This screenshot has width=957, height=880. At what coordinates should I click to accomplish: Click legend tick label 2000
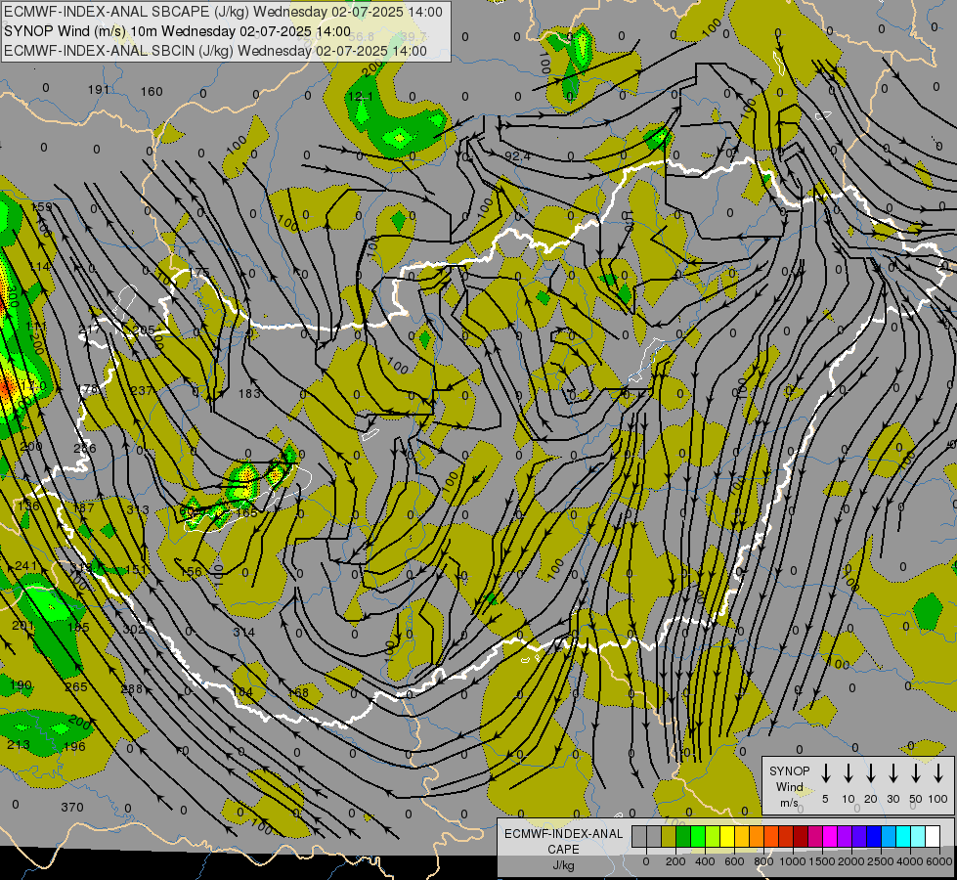pos(851,861)
